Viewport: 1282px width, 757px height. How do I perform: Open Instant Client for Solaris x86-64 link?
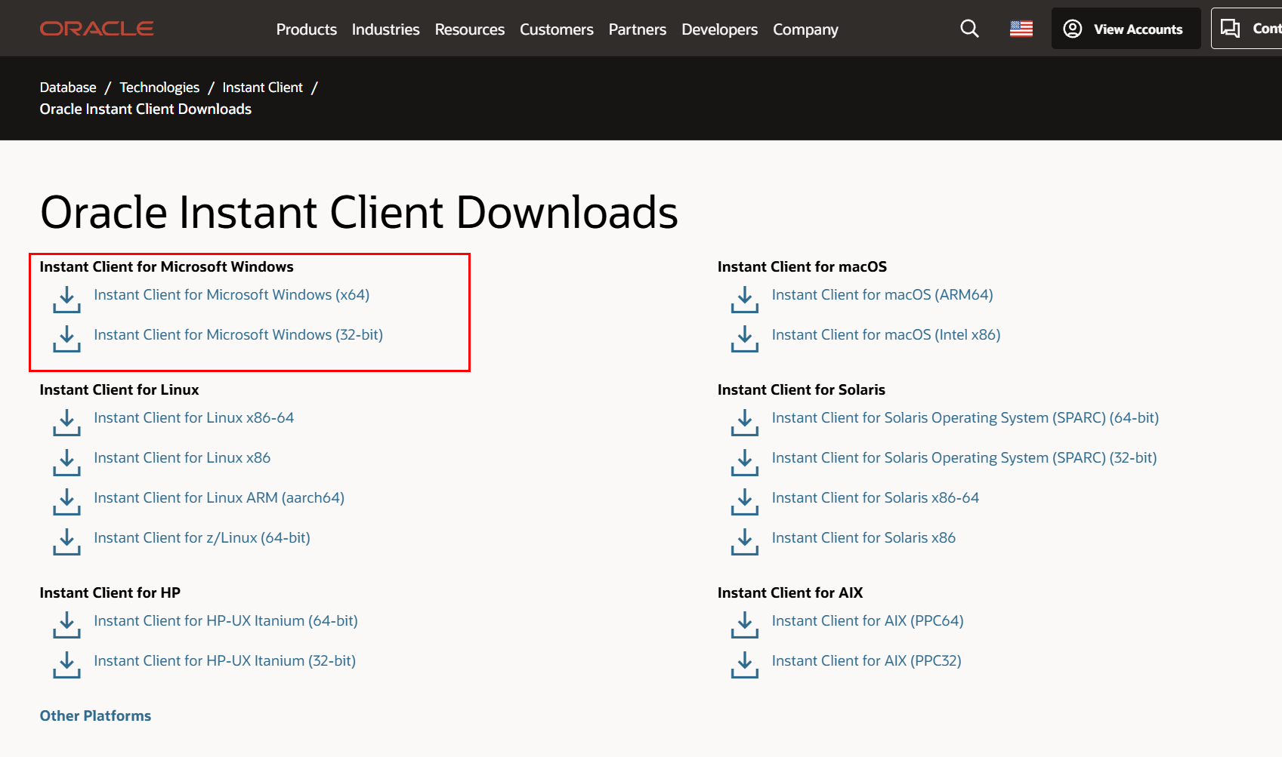point(876,498)
